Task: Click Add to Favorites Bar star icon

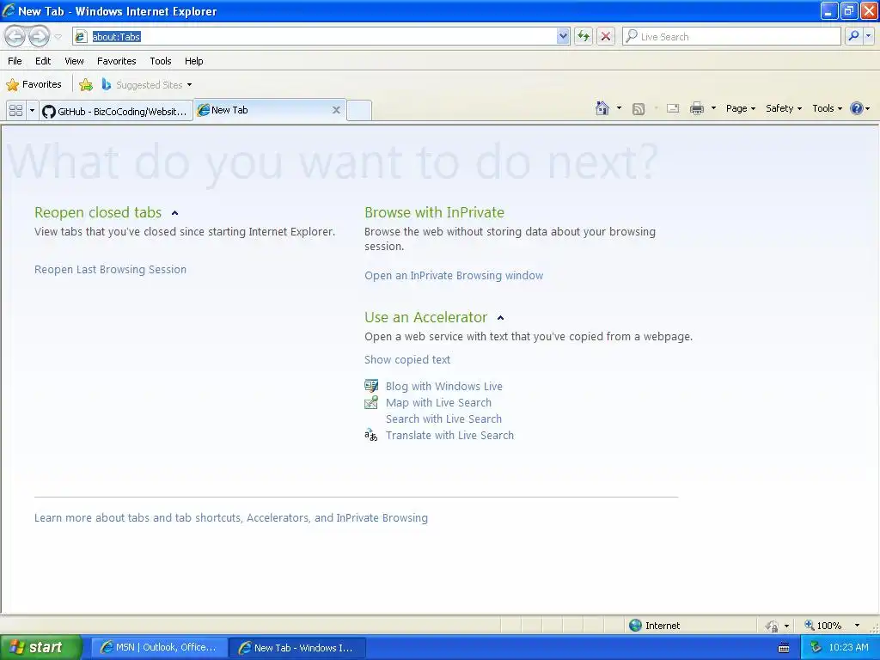Action: click(x=86, y=85)
